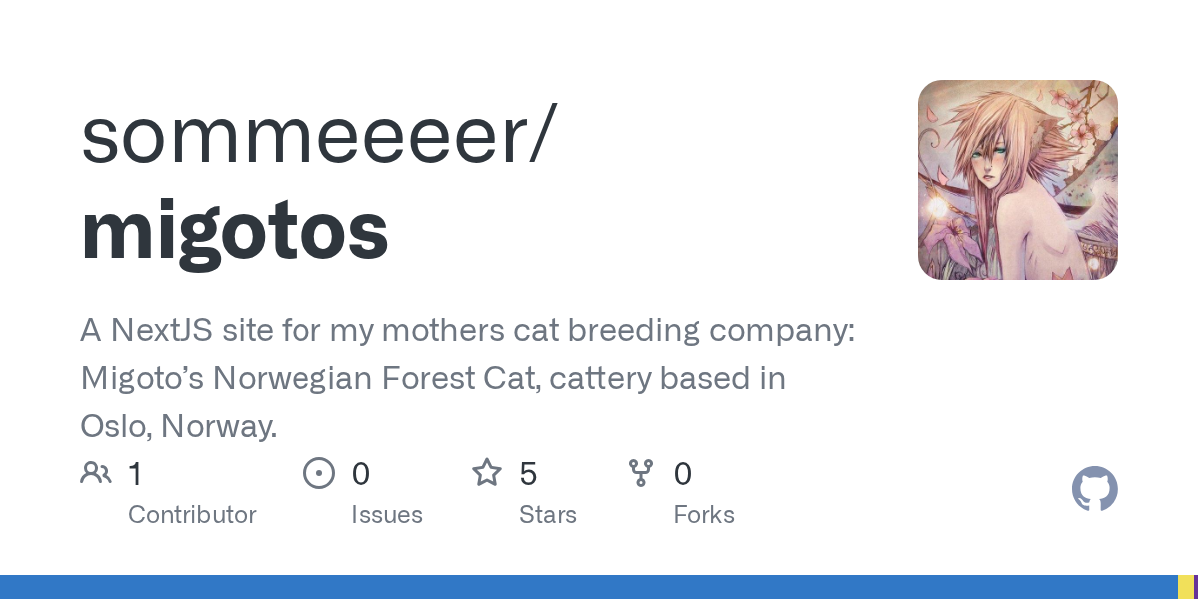
Task: Click the forks count number 0
Action: click(x=683, y=474)
